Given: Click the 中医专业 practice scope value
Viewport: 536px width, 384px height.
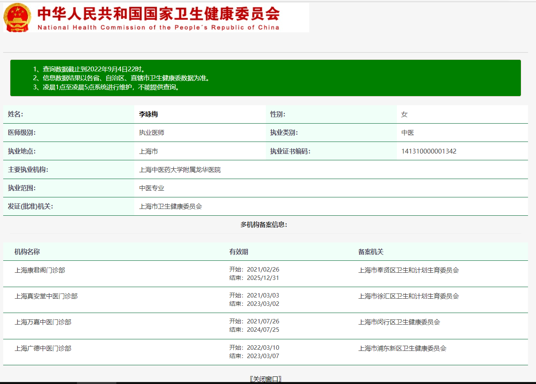Looking at the screenshot, I should click(152, 188).
